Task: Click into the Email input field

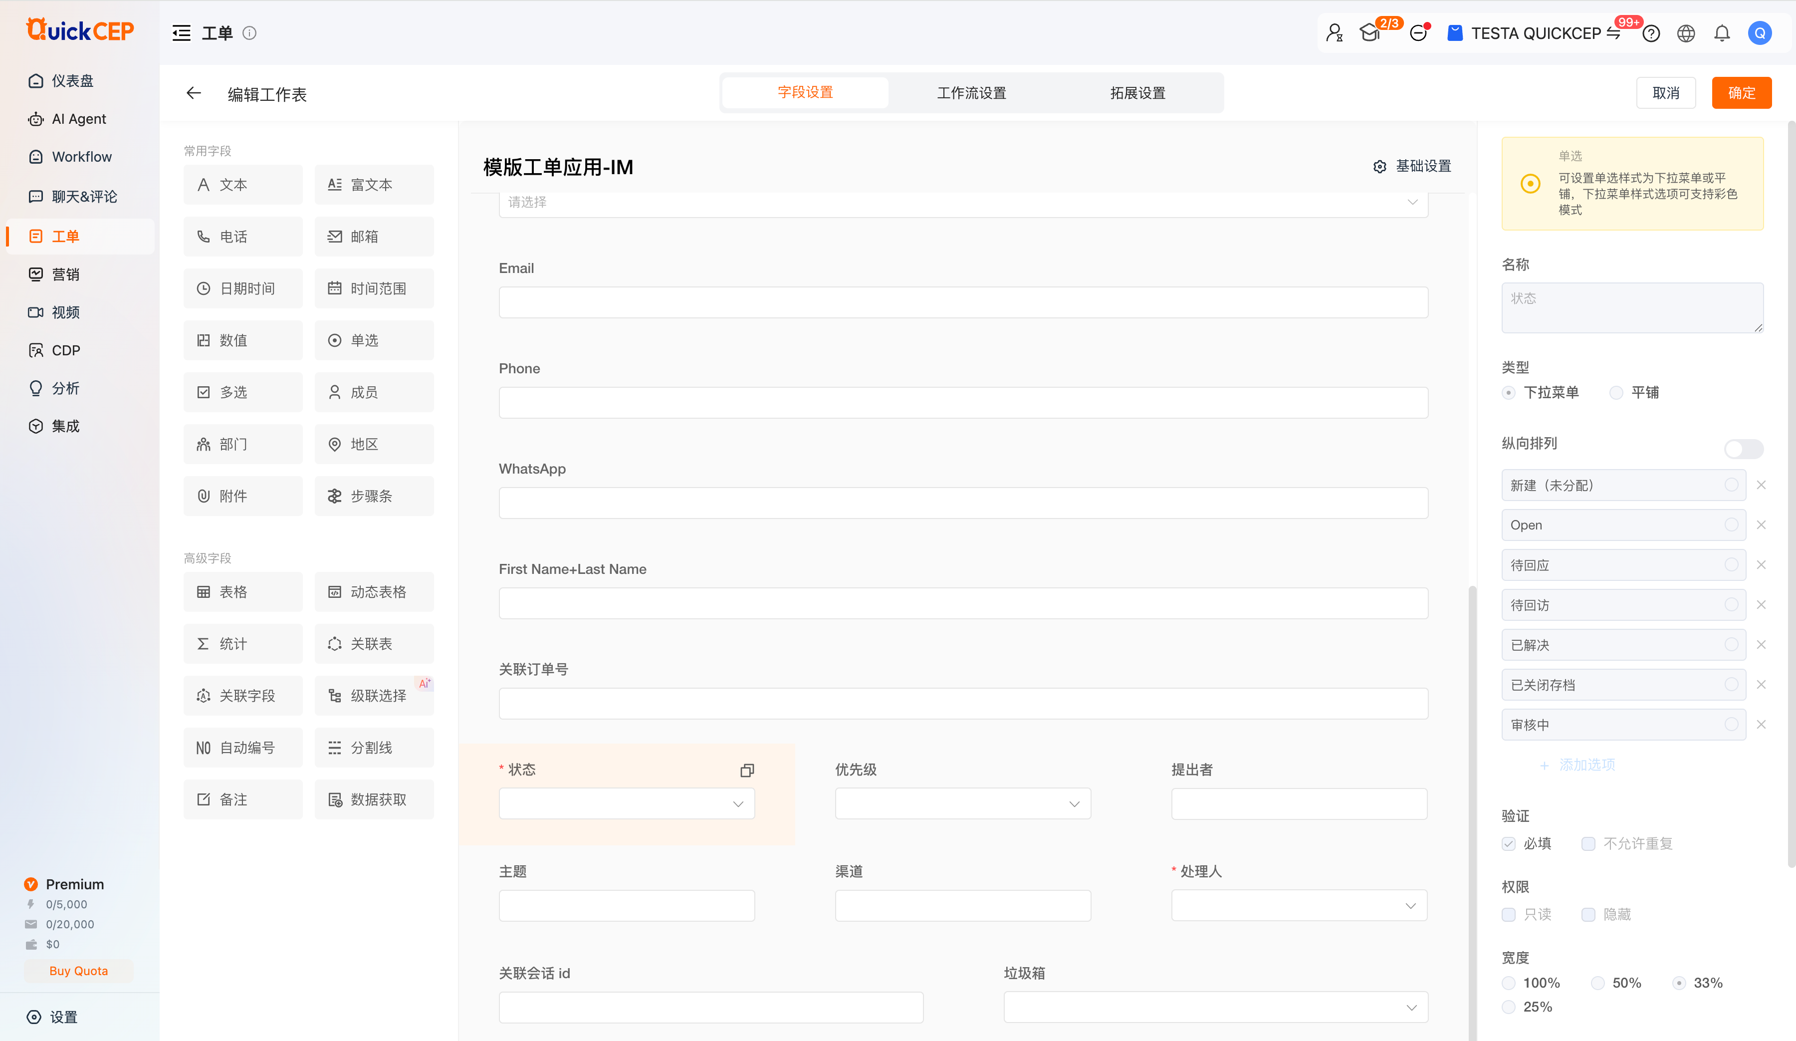Action: 962,302
